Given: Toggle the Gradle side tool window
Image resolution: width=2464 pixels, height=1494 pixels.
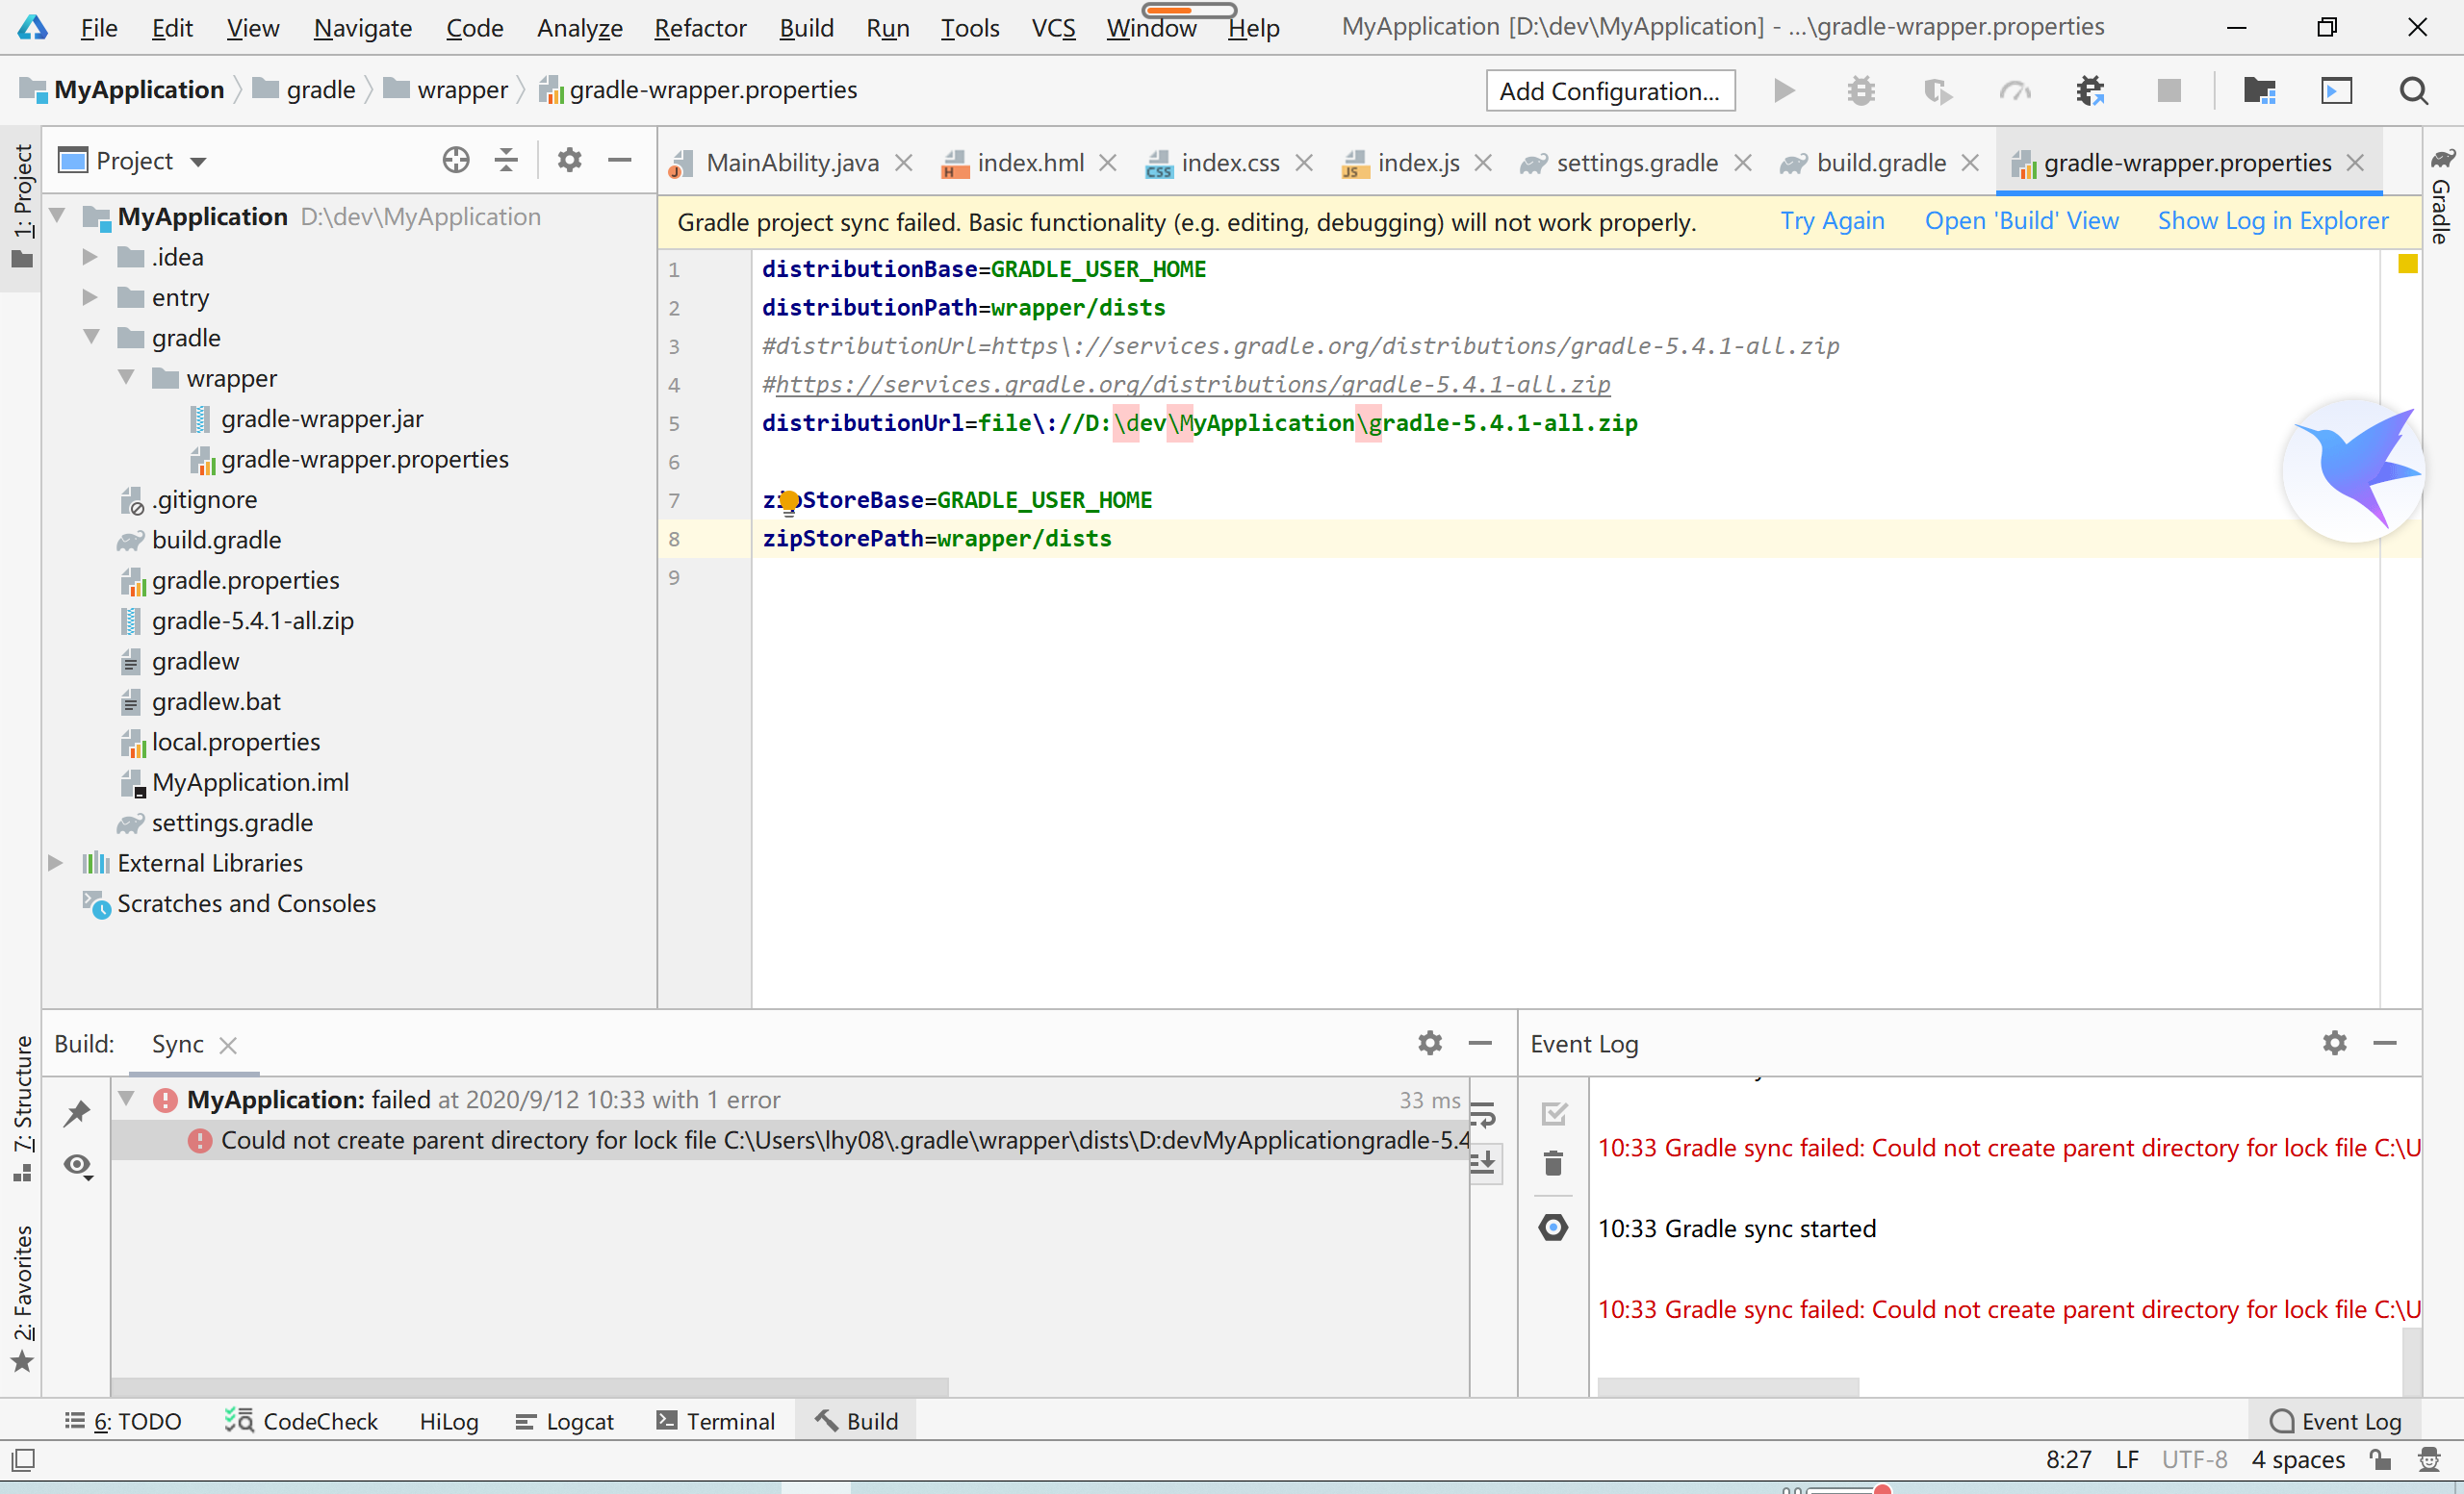Looking at the screenshot, I should tap(2442, 196).
